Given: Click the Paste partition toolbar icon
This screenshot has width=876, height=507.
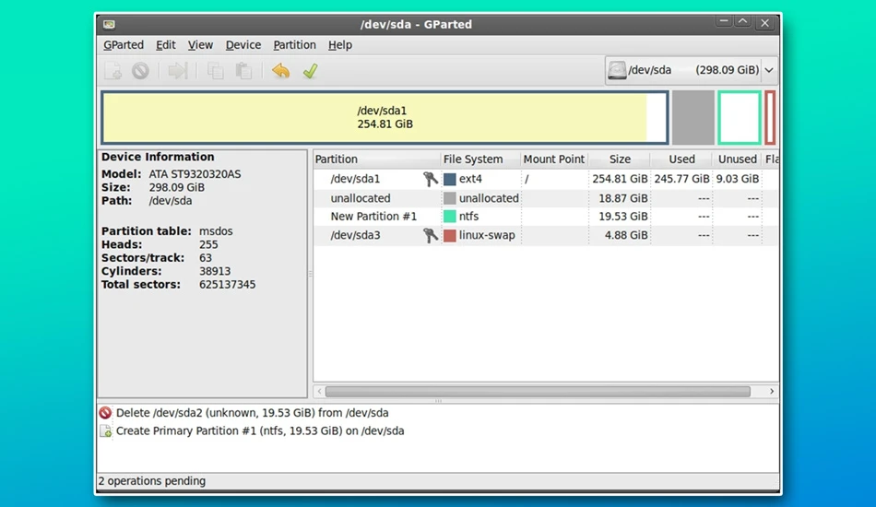Looking at the screenshot, I should (x=243, y=71).
